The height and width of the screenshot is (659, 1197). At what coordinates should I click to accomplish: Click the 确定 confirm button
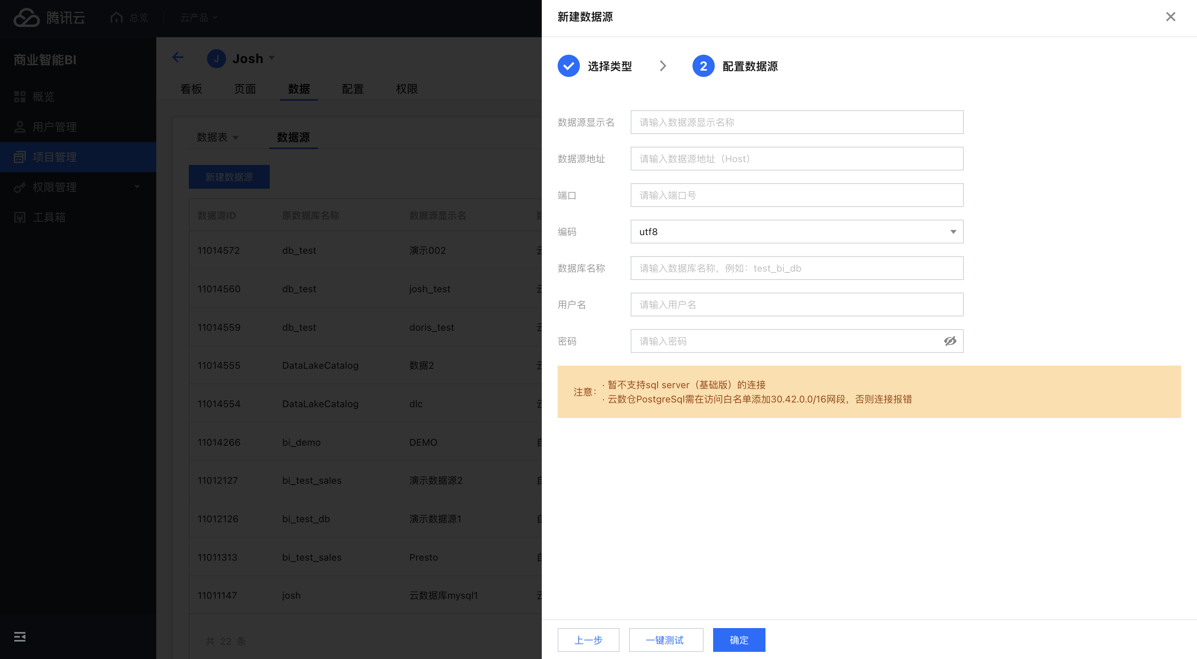tap(739, 640)
